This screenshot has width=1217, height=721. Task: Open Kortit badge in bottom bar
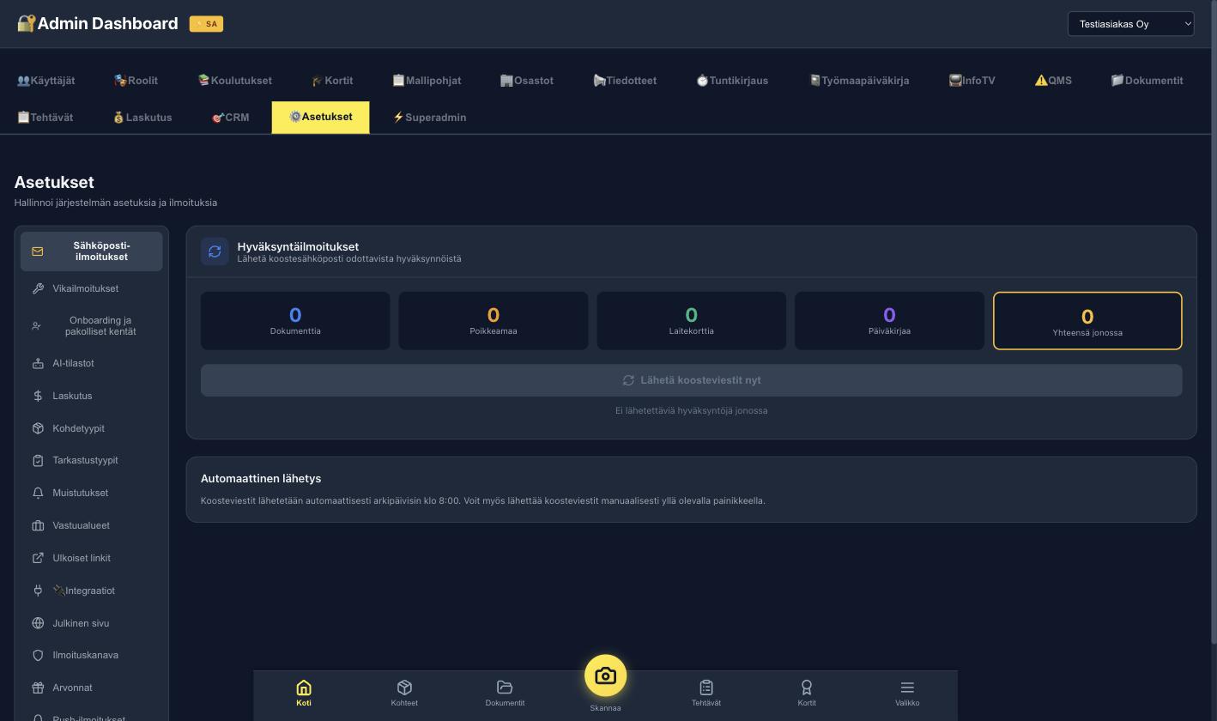click(x=807, y=693)
